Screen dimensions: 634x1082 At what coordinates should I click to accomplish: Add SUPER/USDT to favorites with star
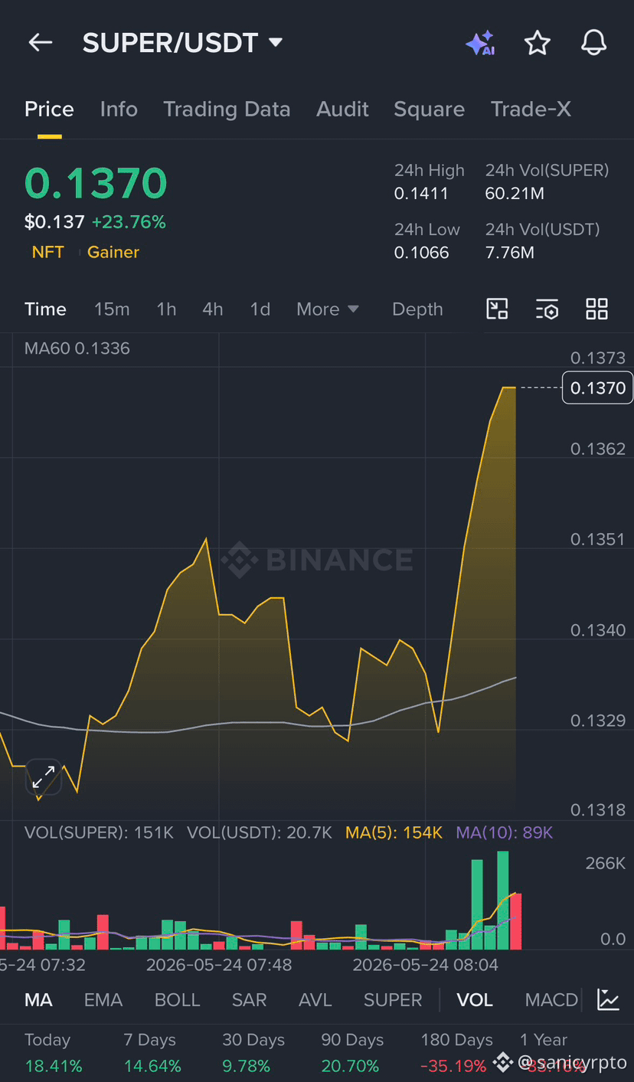(x=537, y=43)
